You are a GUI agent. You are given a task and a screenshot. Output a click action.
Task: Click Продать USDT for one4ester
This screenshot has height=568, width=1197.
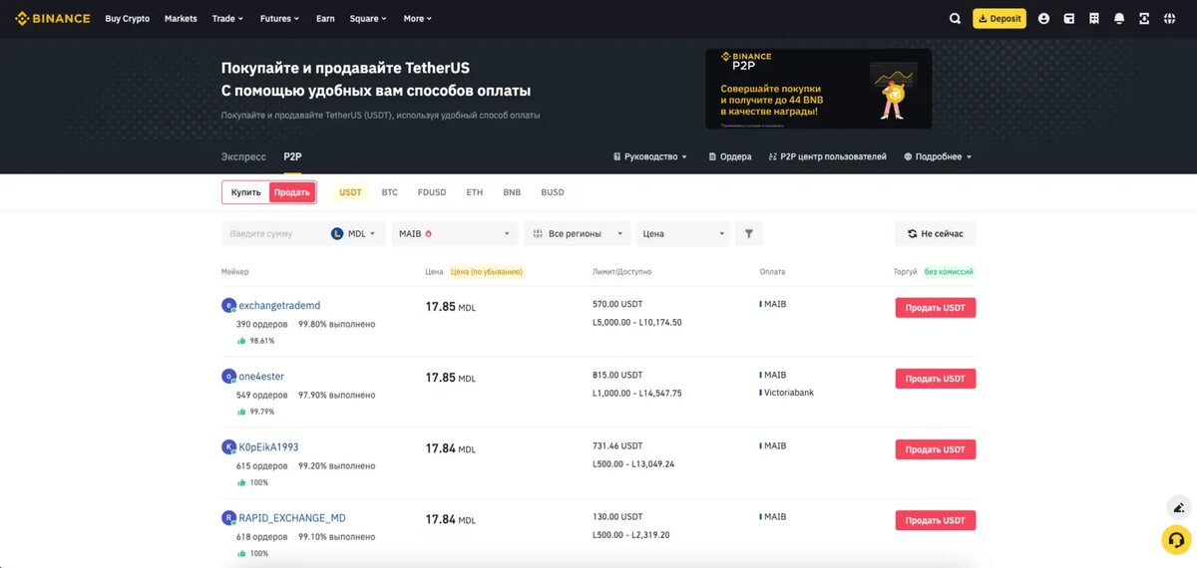click(935, 379)
